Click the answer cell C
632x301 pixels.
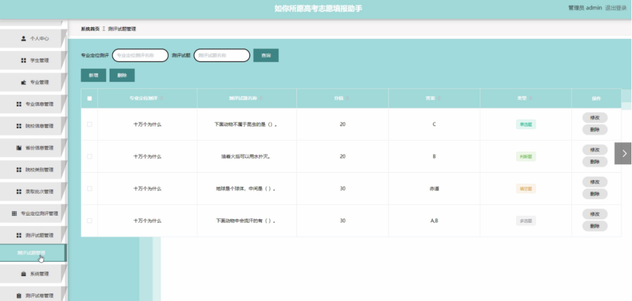434,124
